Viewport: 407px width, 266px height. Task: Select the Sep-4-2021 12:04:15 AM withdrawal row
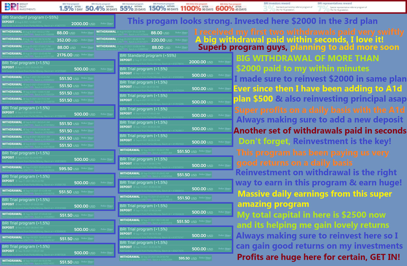tap(48, 93)
